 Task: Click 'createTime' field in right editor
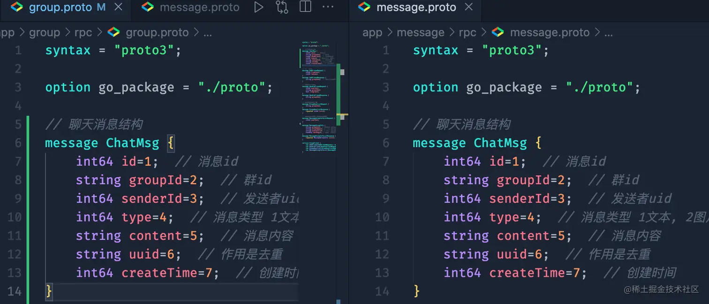(527, 273)
